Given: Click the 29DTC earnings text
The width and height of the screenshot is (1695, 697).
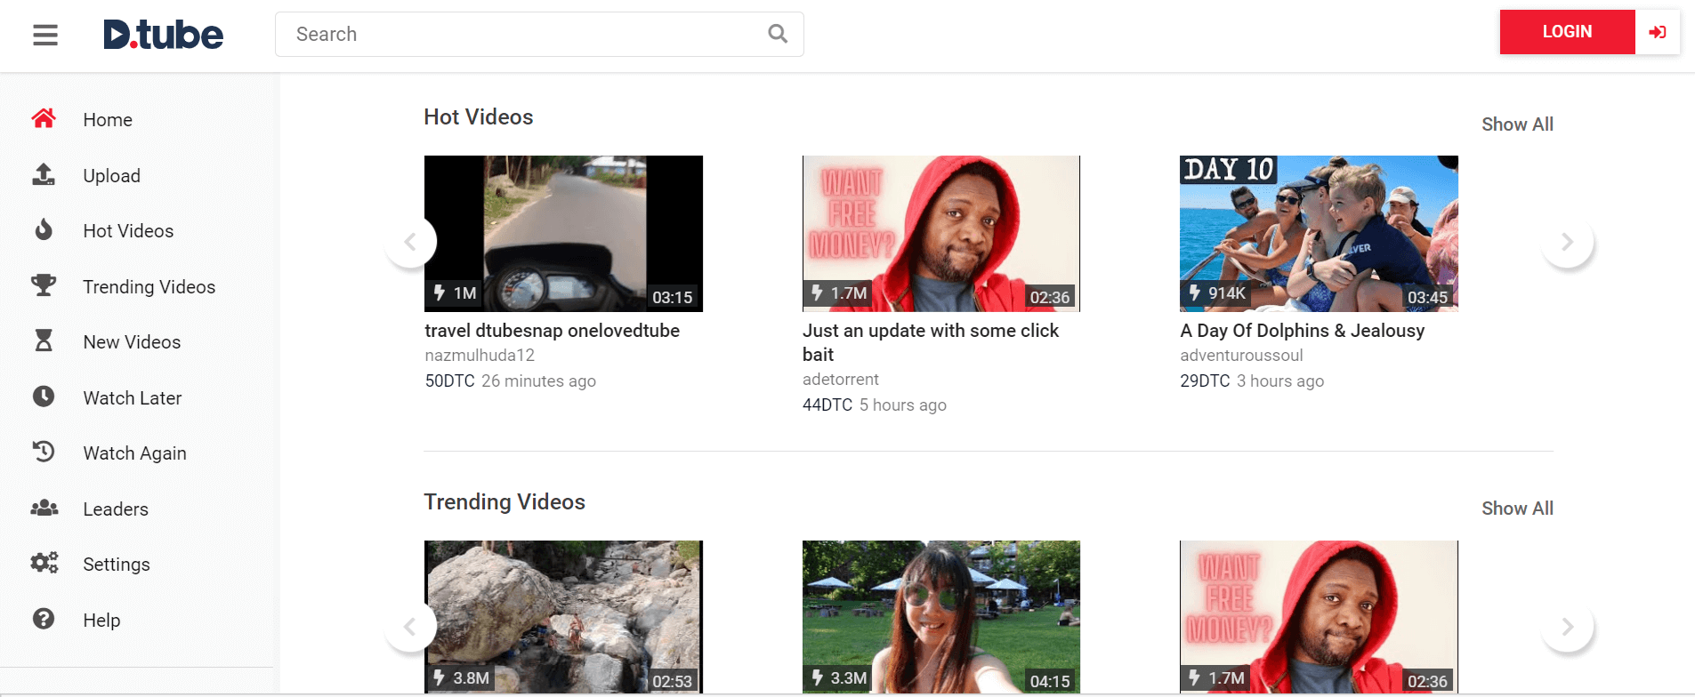Looking at the screenshot, I should tap(1205, 381).
